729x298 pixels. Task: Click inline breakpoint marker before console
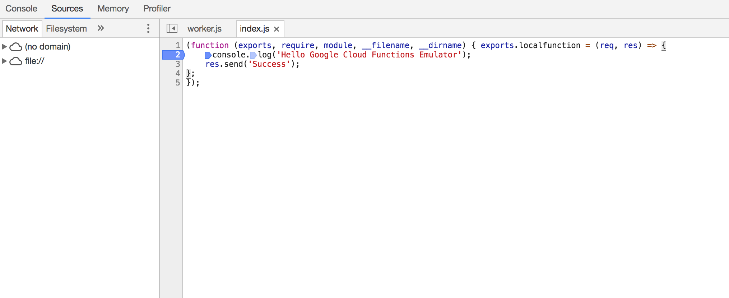click(208, 55)
